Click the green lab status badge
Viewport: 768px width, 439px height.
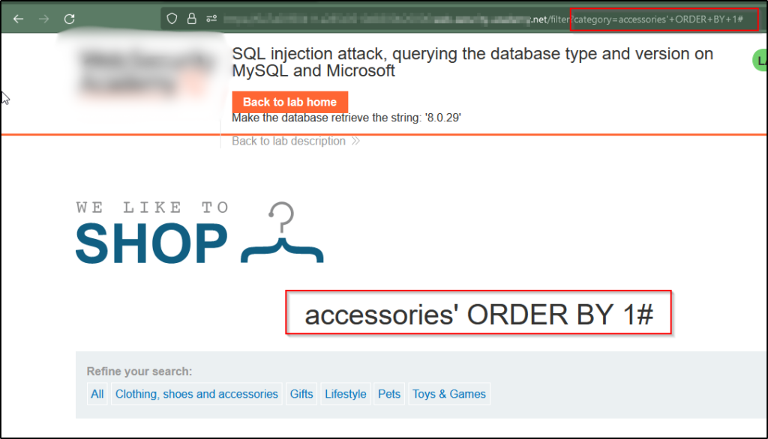[760, 60]
